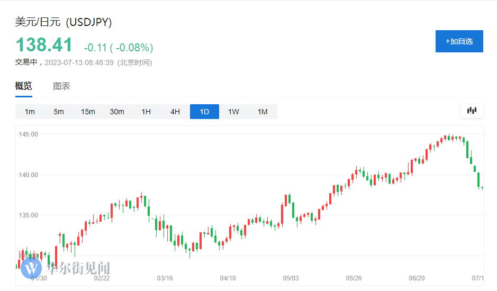Viewport: 497px width, 291px height.
Task: Set chart interval to 4H
Action: [x=175, y=112]
